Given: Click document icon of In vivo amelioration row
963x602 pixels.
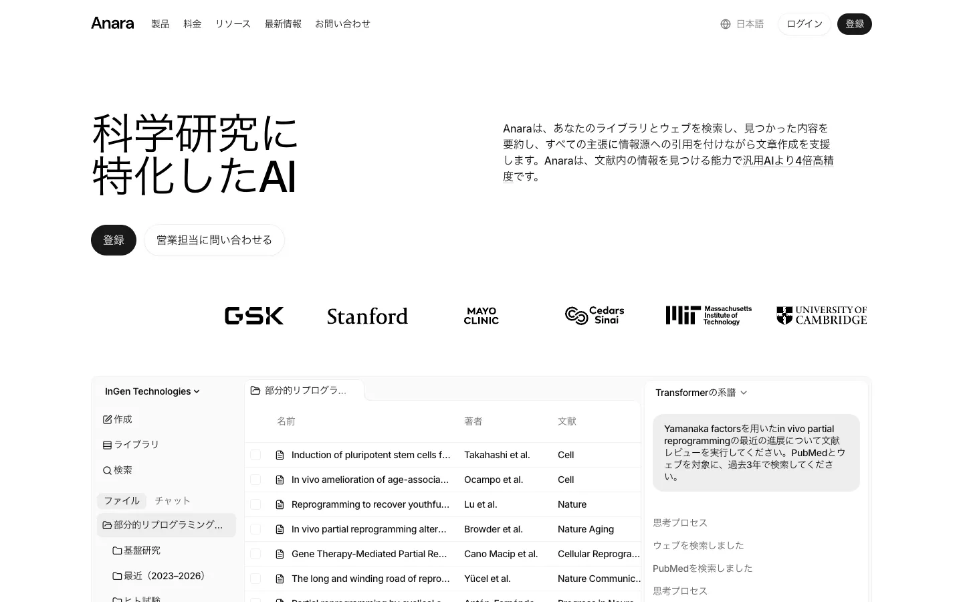Looking at the screenshot, I should click(280, 480).
